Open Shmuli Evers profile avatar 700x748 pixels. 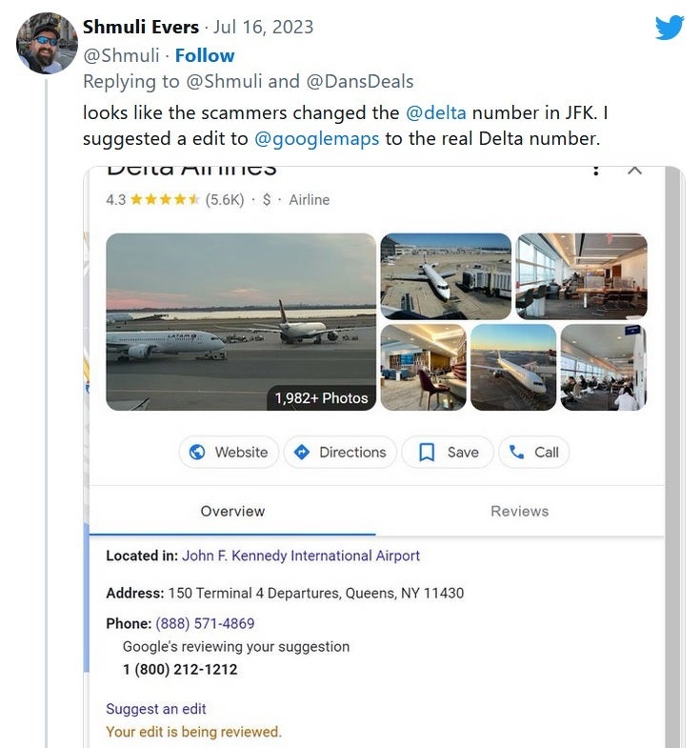point(47,44)
